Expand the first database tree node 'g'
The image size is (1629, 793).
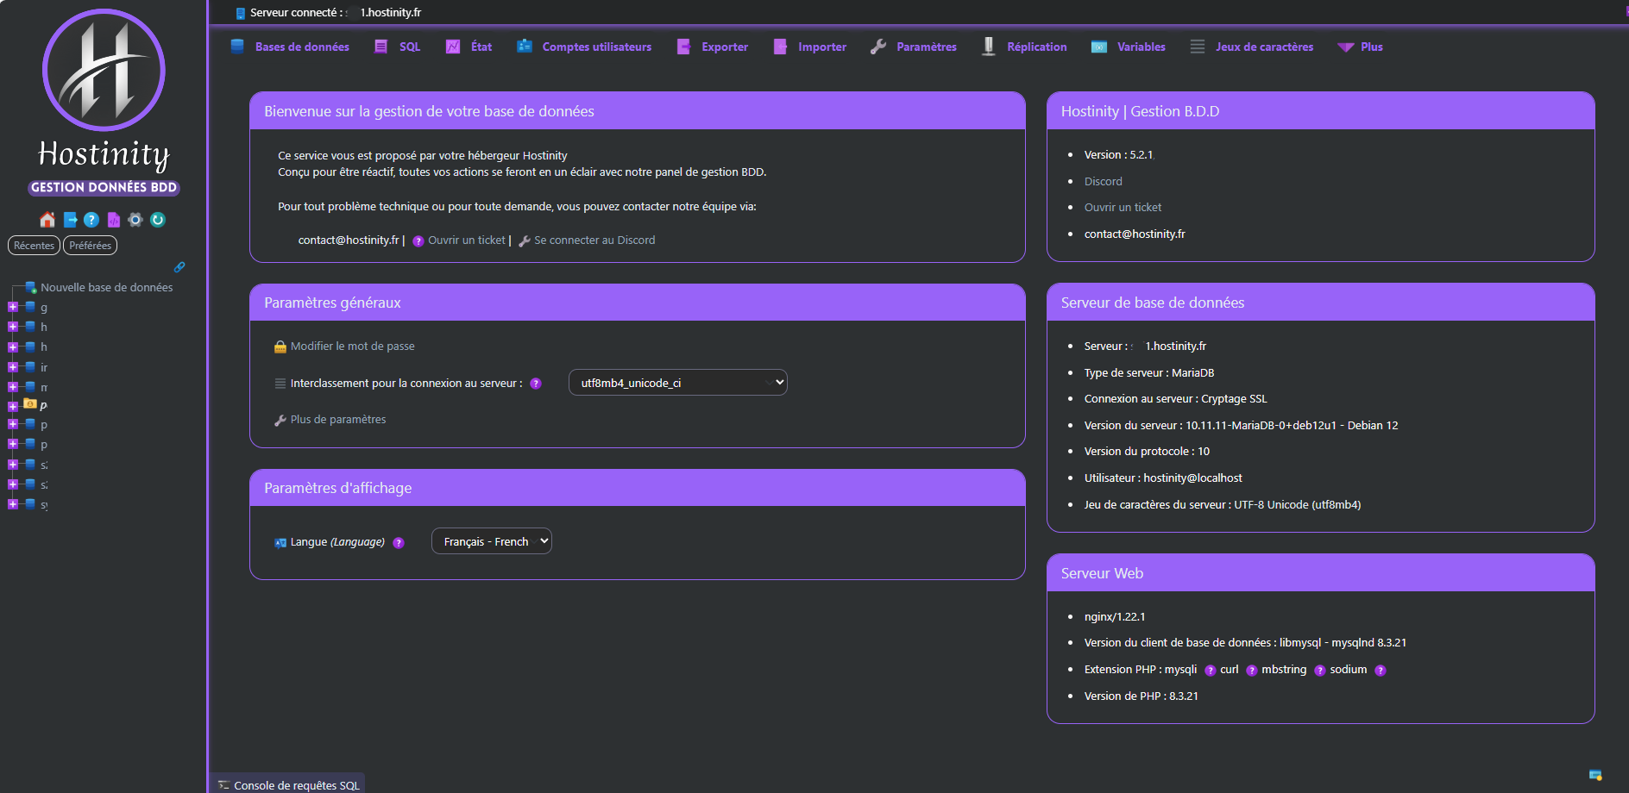pyautogui.click(x=13, y=307)
